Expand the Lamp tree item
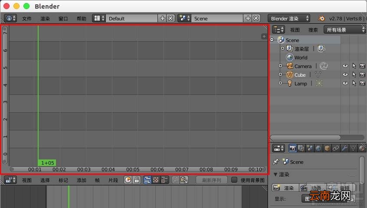367x208 pixels. [280, 83]
